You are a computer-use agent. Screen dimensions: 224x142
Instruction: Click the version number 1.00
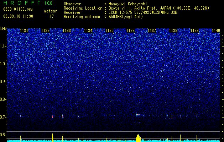pyautogui.click(x=48, y=3)
